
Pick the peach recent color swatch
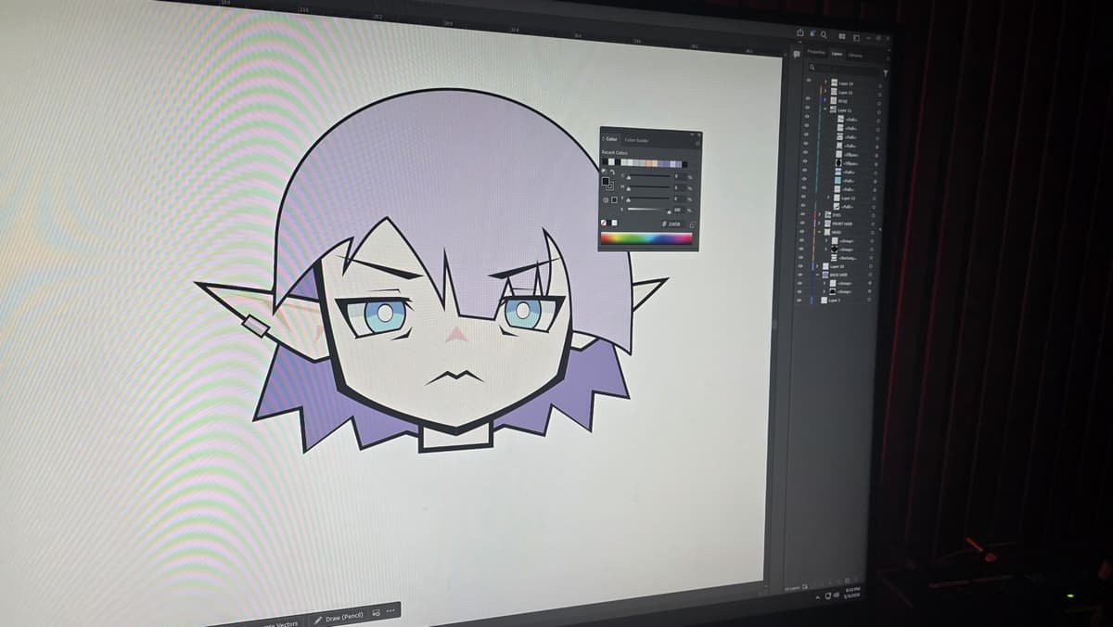tap(649, 163)
